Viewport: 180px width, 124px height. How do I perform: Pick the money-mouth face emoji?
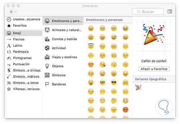point(91,82)
